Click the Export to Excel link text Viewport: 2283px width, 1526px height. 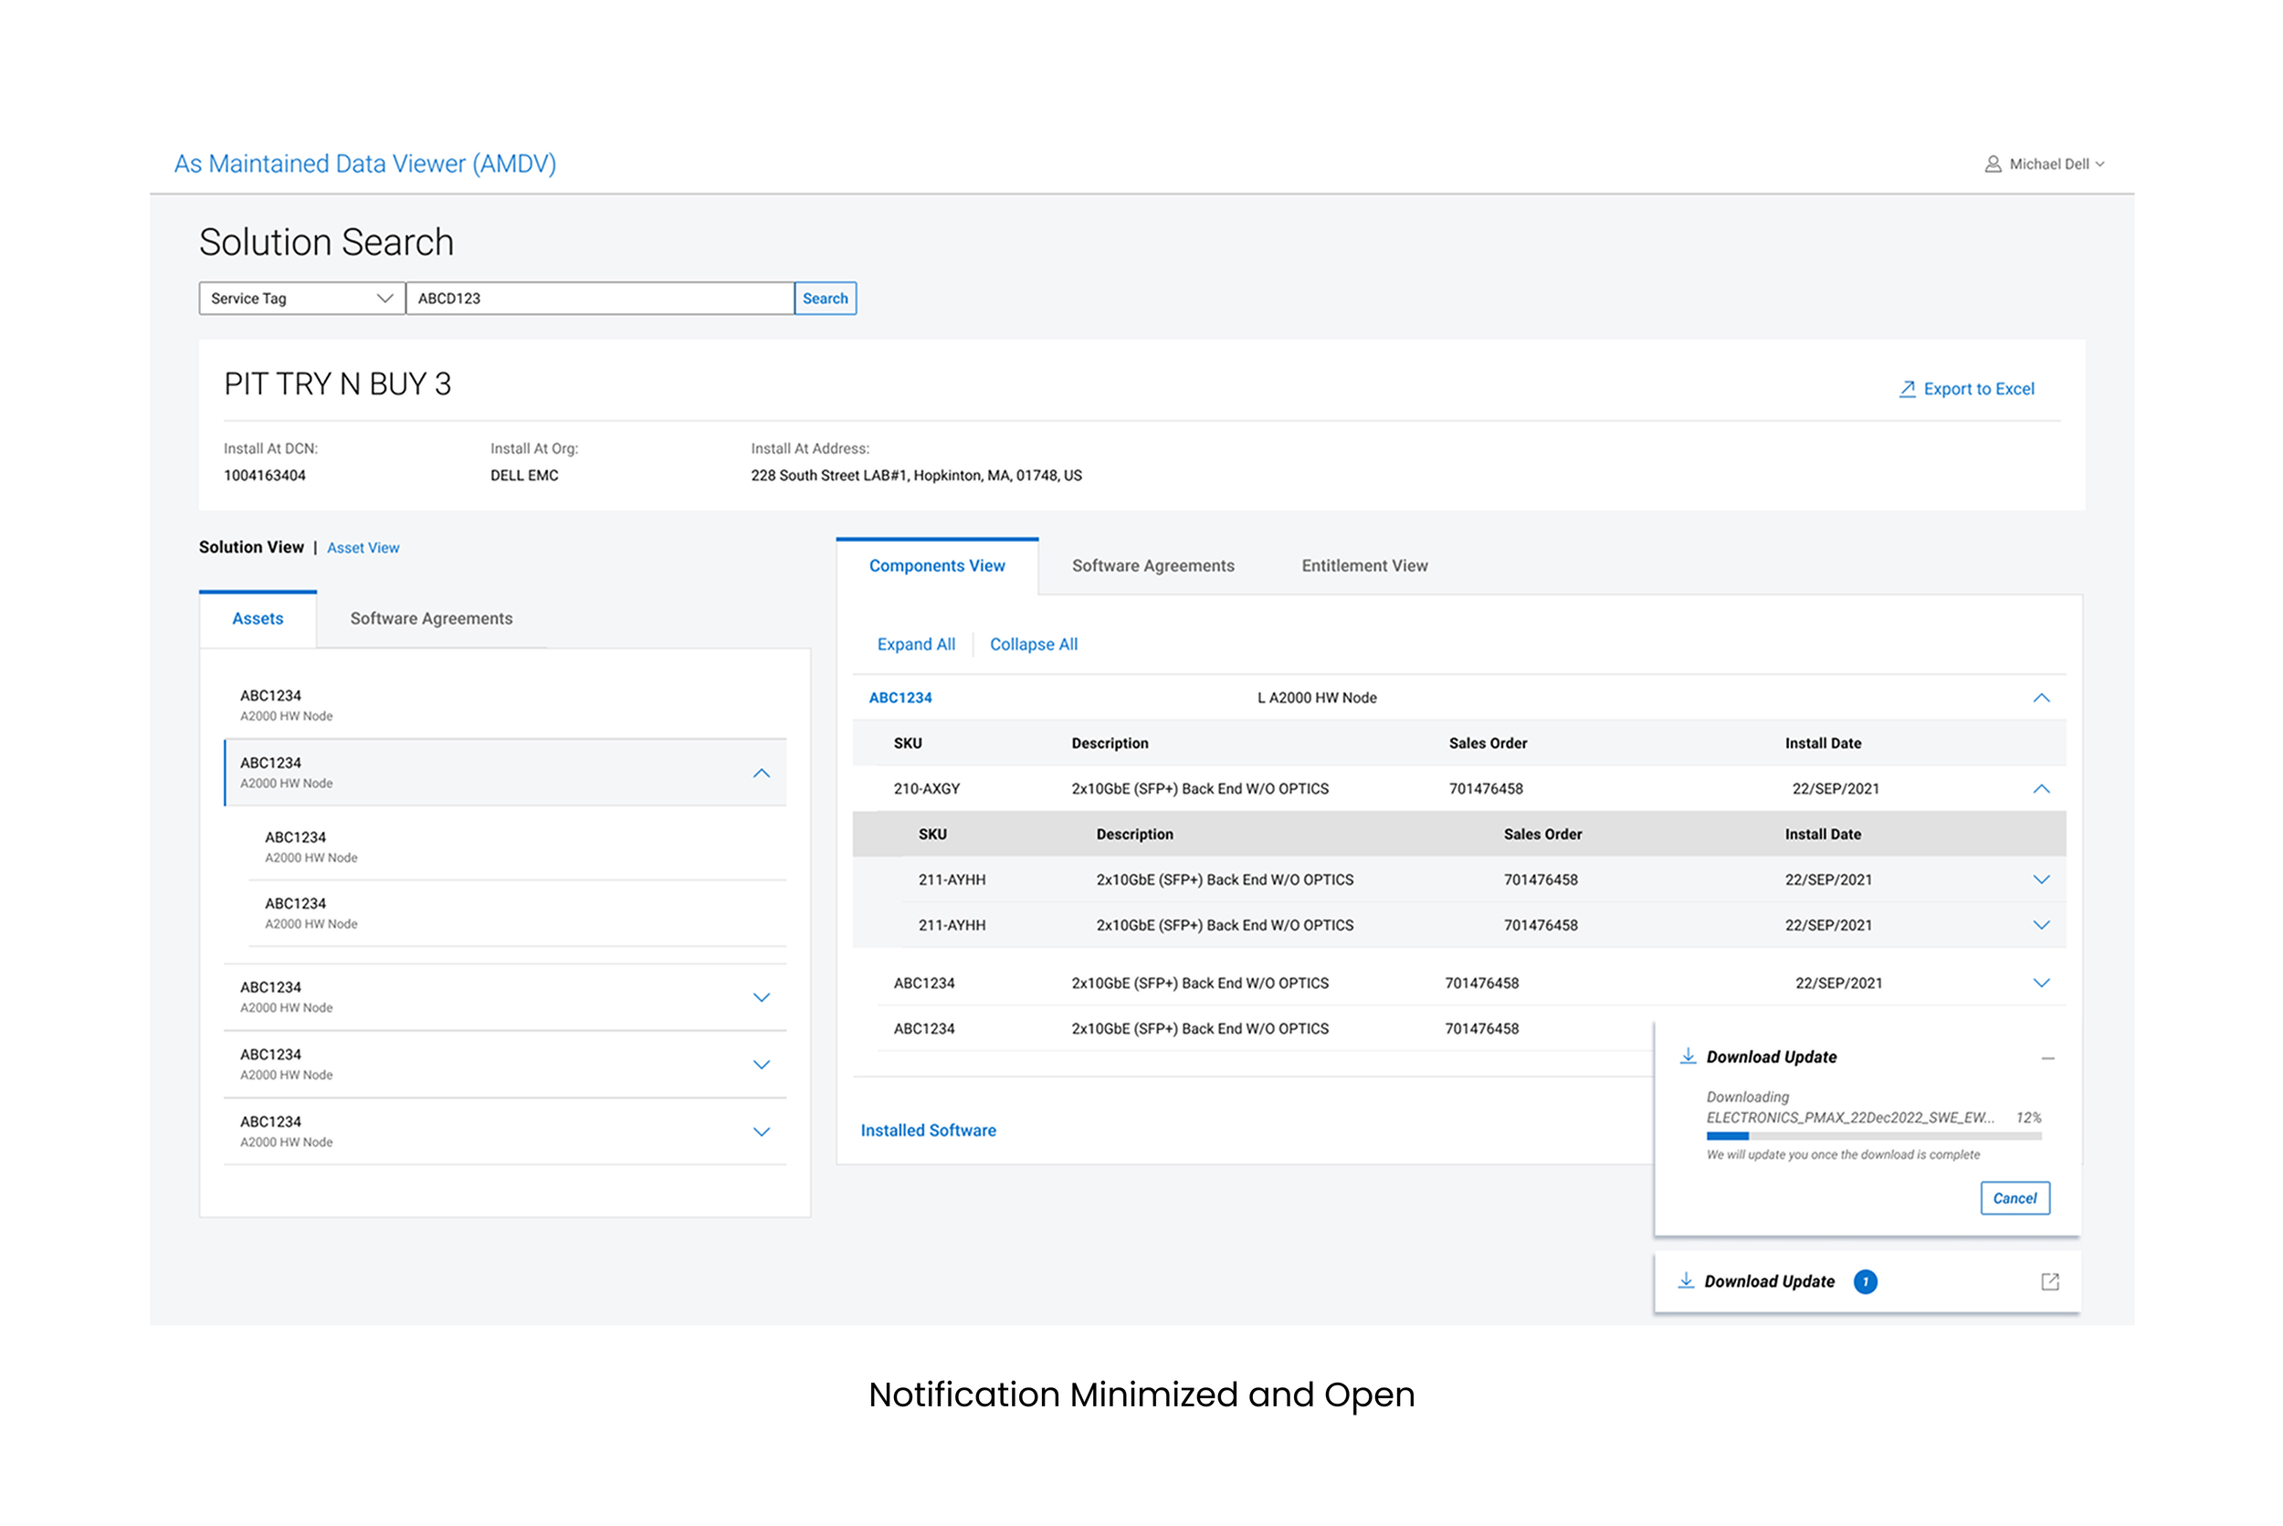(1978, 388)
